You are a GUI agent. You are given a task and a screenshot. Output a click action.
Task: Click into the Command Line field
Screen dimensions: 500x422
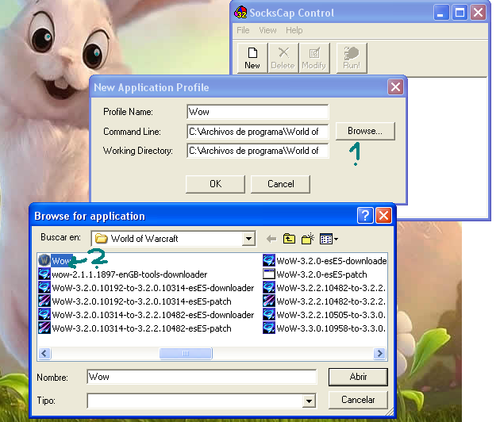(x=258, y=132)
